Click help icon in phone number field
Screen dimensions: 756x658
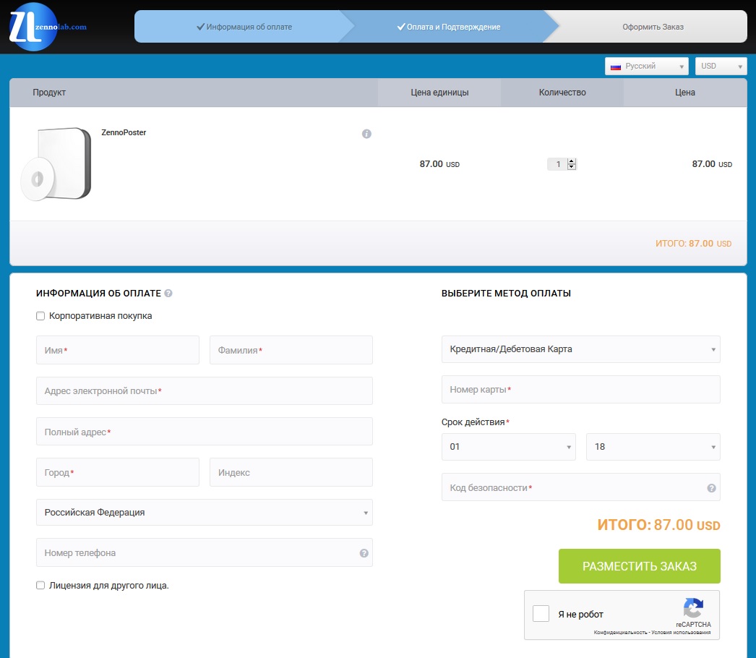[x=364, y=553]
